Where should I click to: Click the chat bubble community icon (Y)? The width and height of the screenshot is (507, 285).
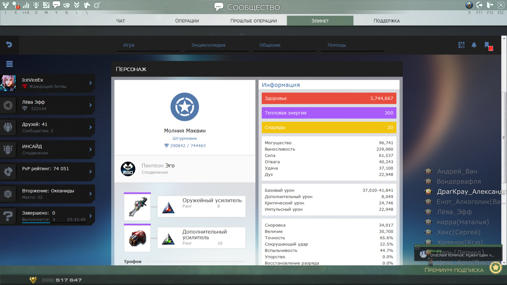tap(56, 5)
